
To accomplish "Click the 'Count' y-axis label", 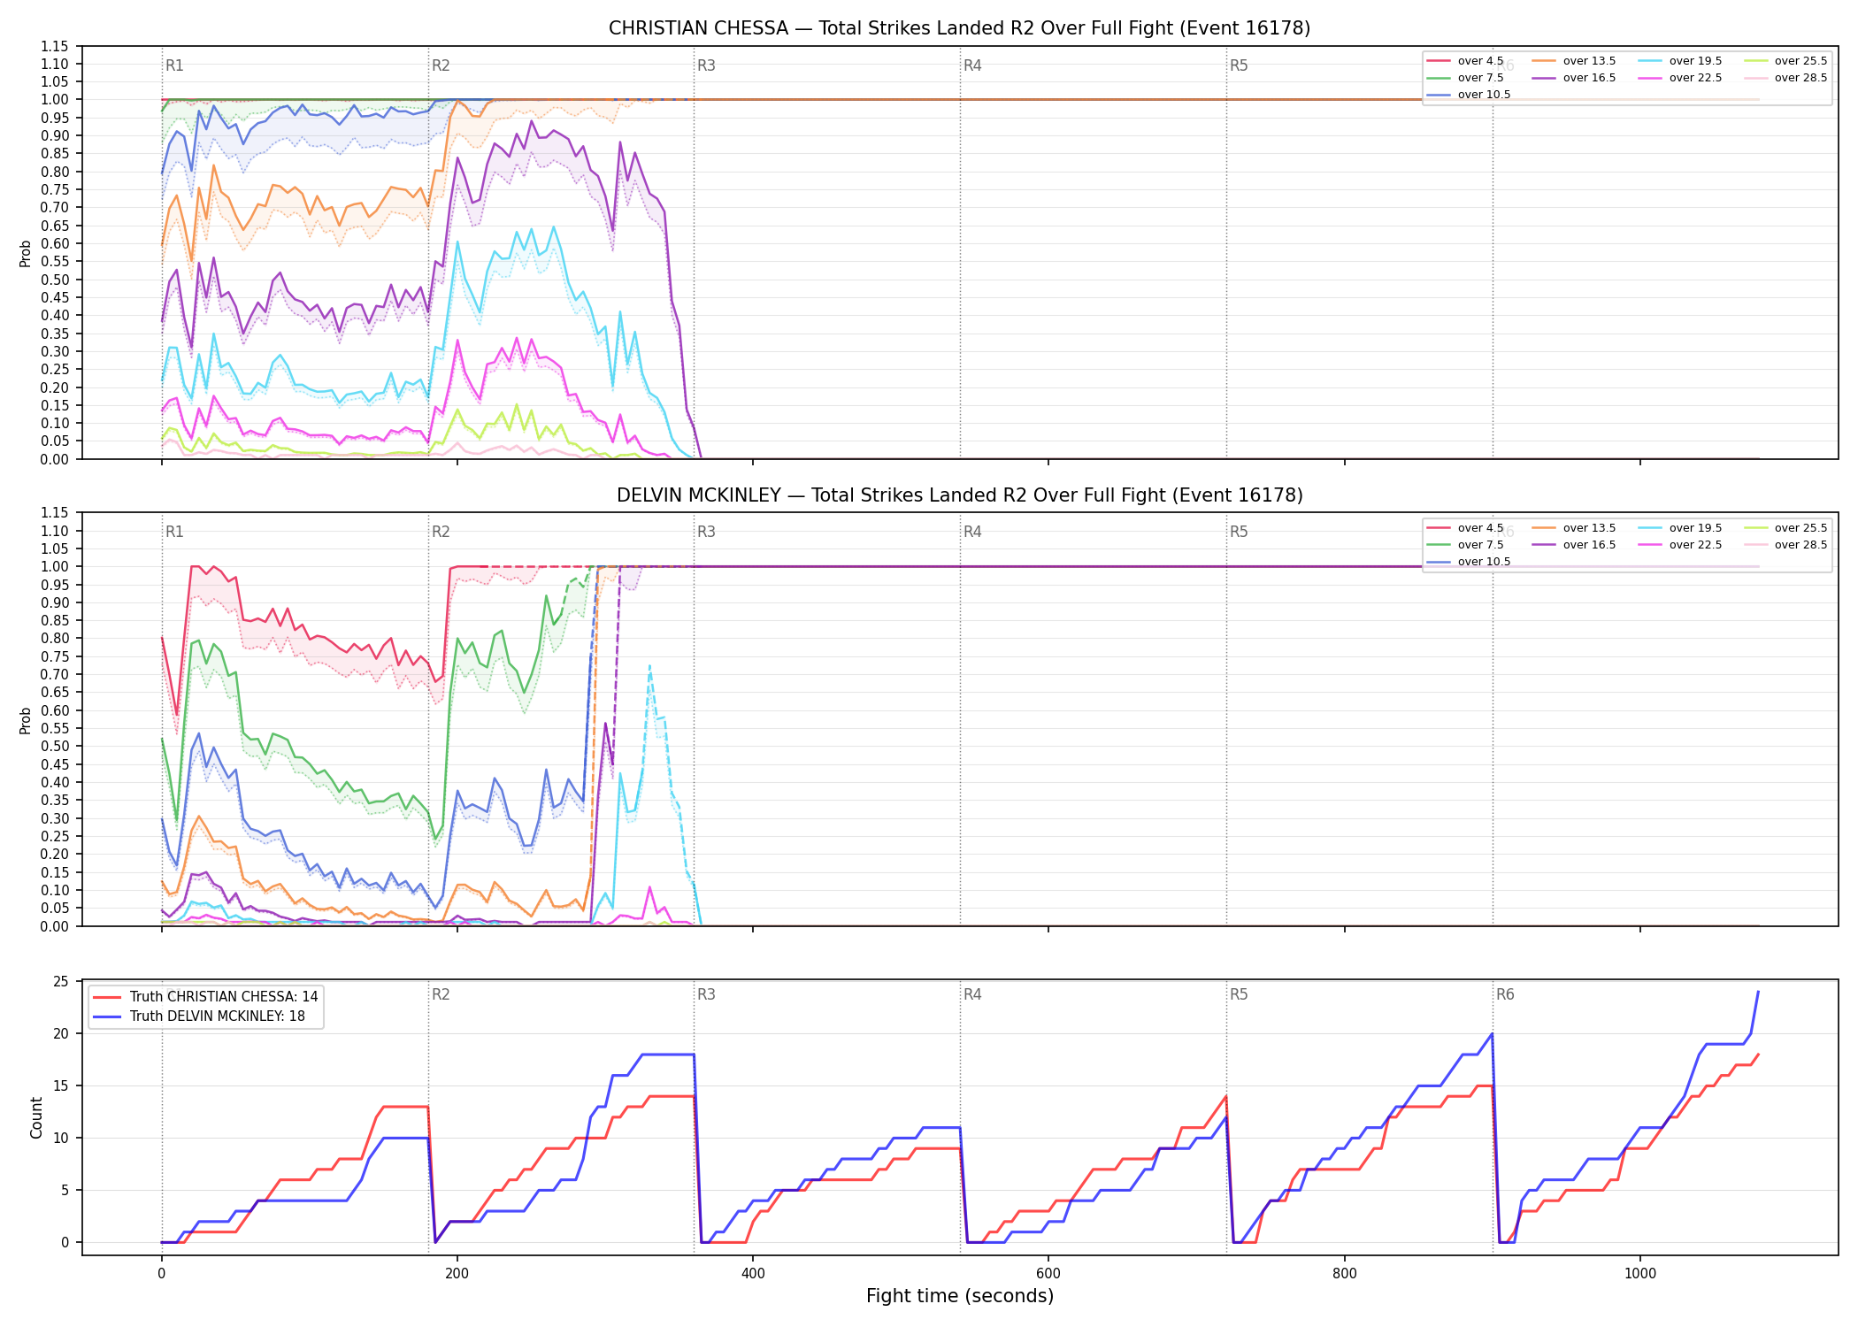I will point(36,1117).
